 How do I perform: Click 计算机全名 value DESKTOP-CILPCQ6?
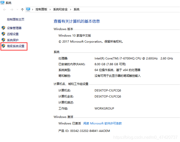[108, 97]
